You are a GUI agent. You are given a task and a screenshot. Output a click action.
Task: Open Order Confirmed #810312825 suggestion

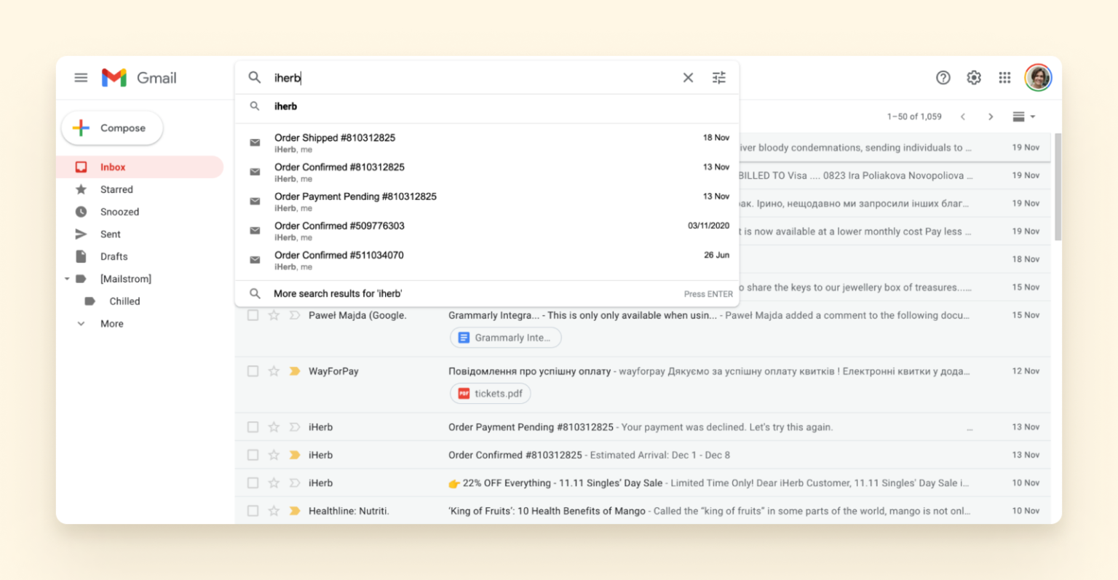tap(487, 172)
